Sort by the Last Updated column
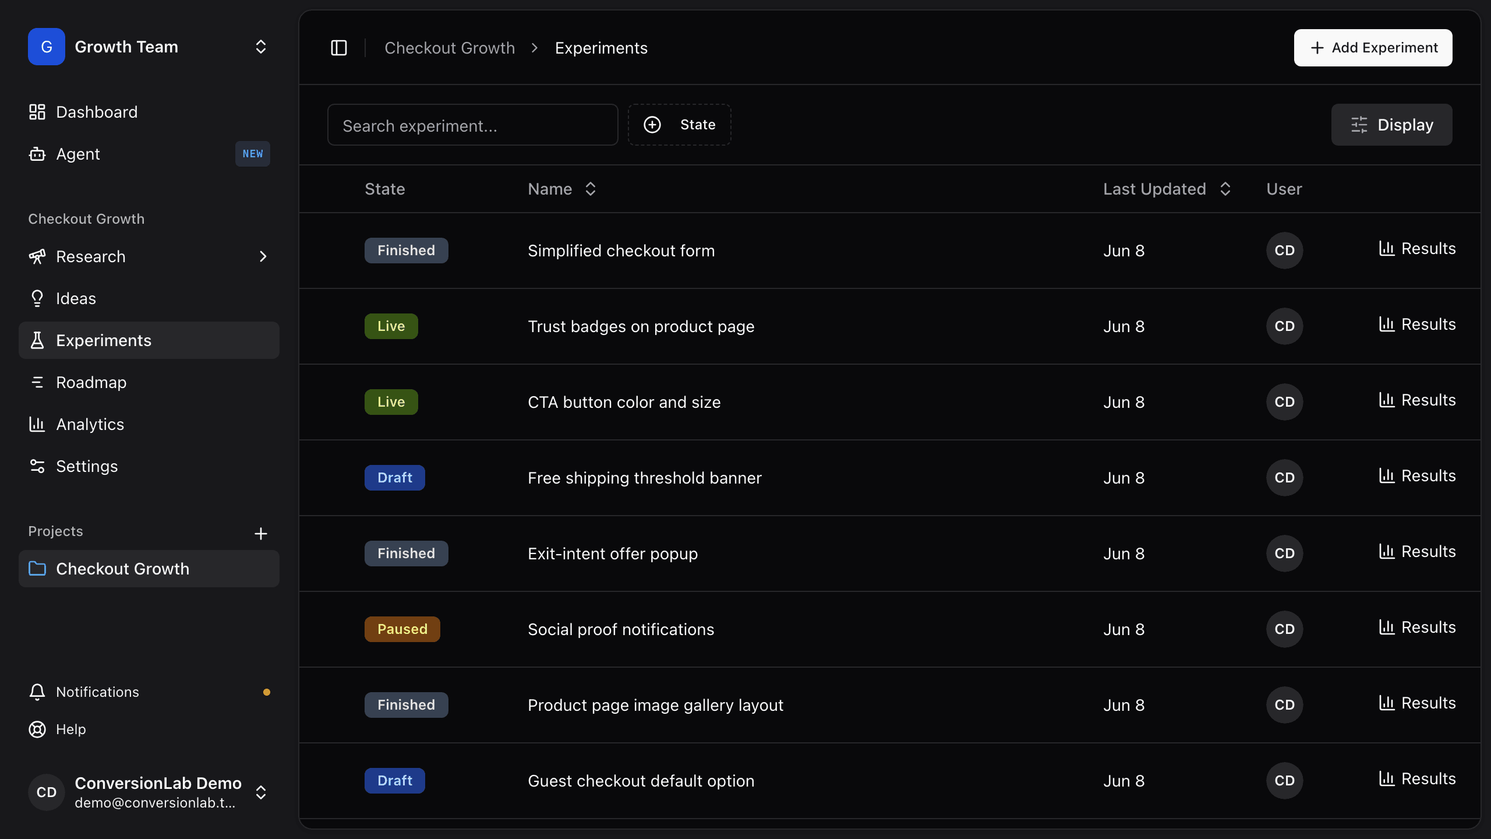Screen dimensions: 1491x839 pyautogui.click(x=1167, y=189)
